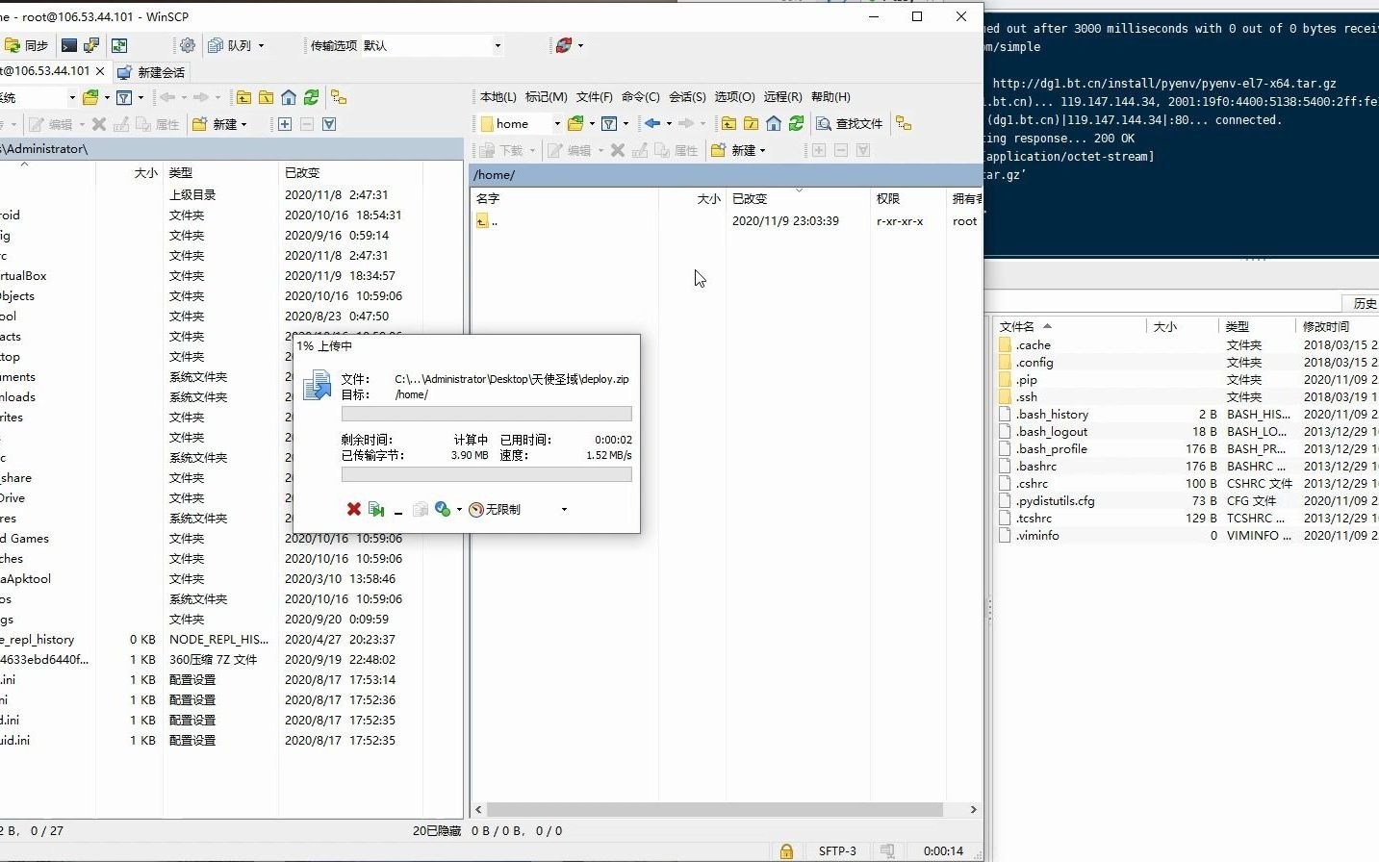Open the console terminal icon
Viewport: 1379px width, 862px height.
coord(69,45)
